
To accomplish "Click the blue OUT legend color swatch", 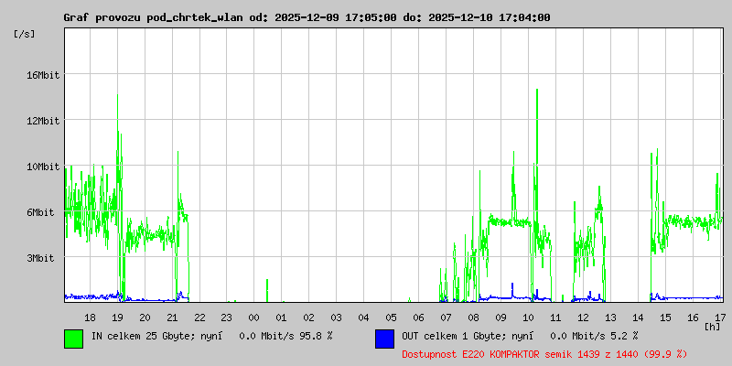I will pos(384,339).
